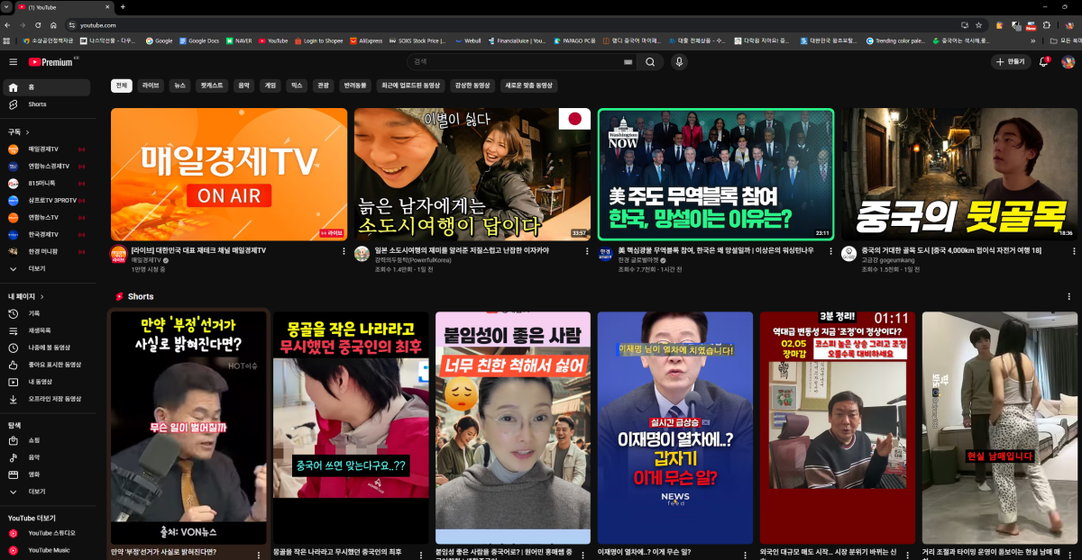Screen dimensions: 1082x560
Task: Open watch history (기록) in sidebar
Action: (34, 313)
